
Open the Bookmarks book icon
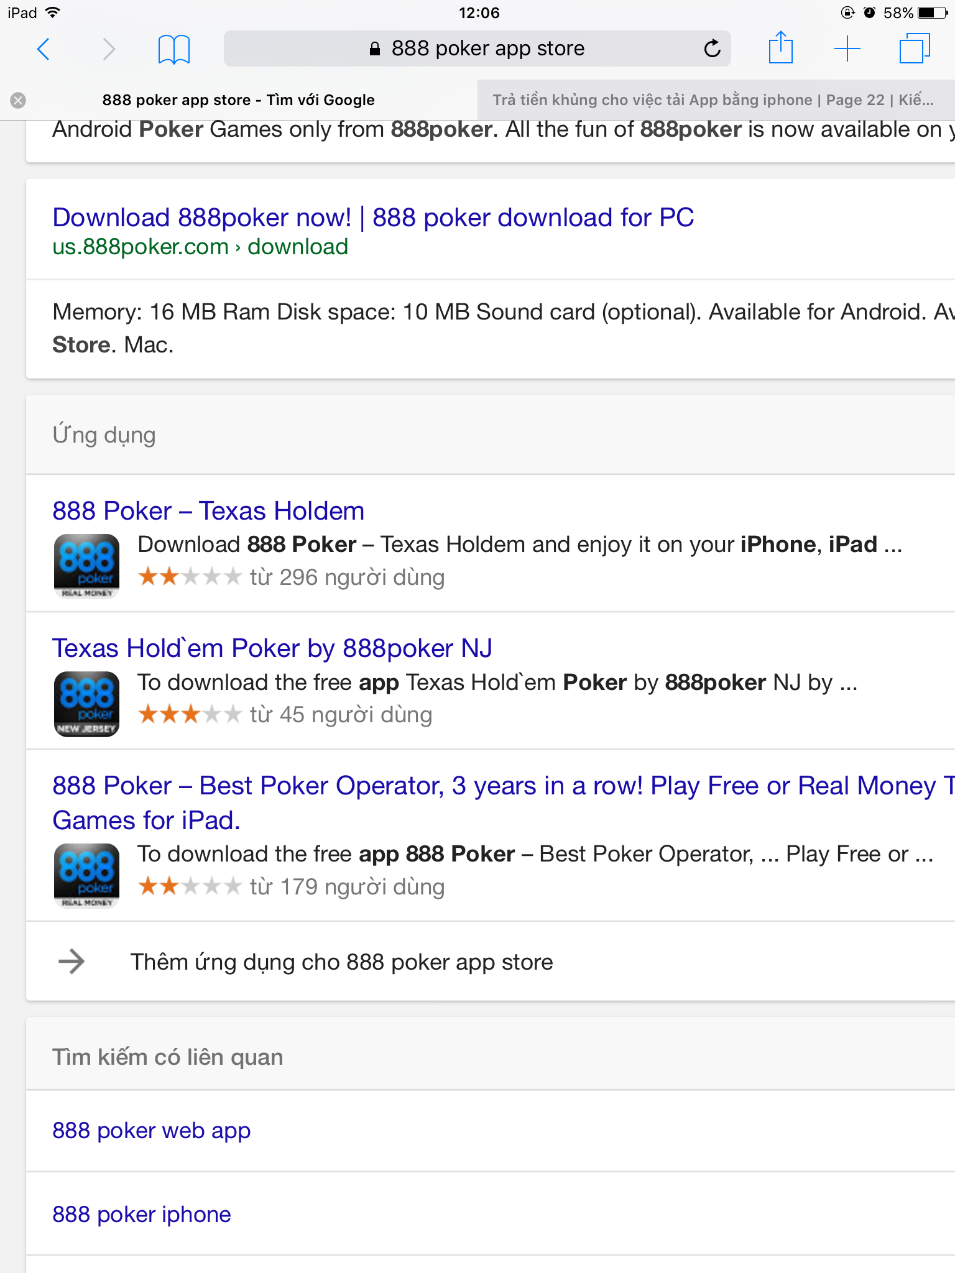[x=173, y=48]
